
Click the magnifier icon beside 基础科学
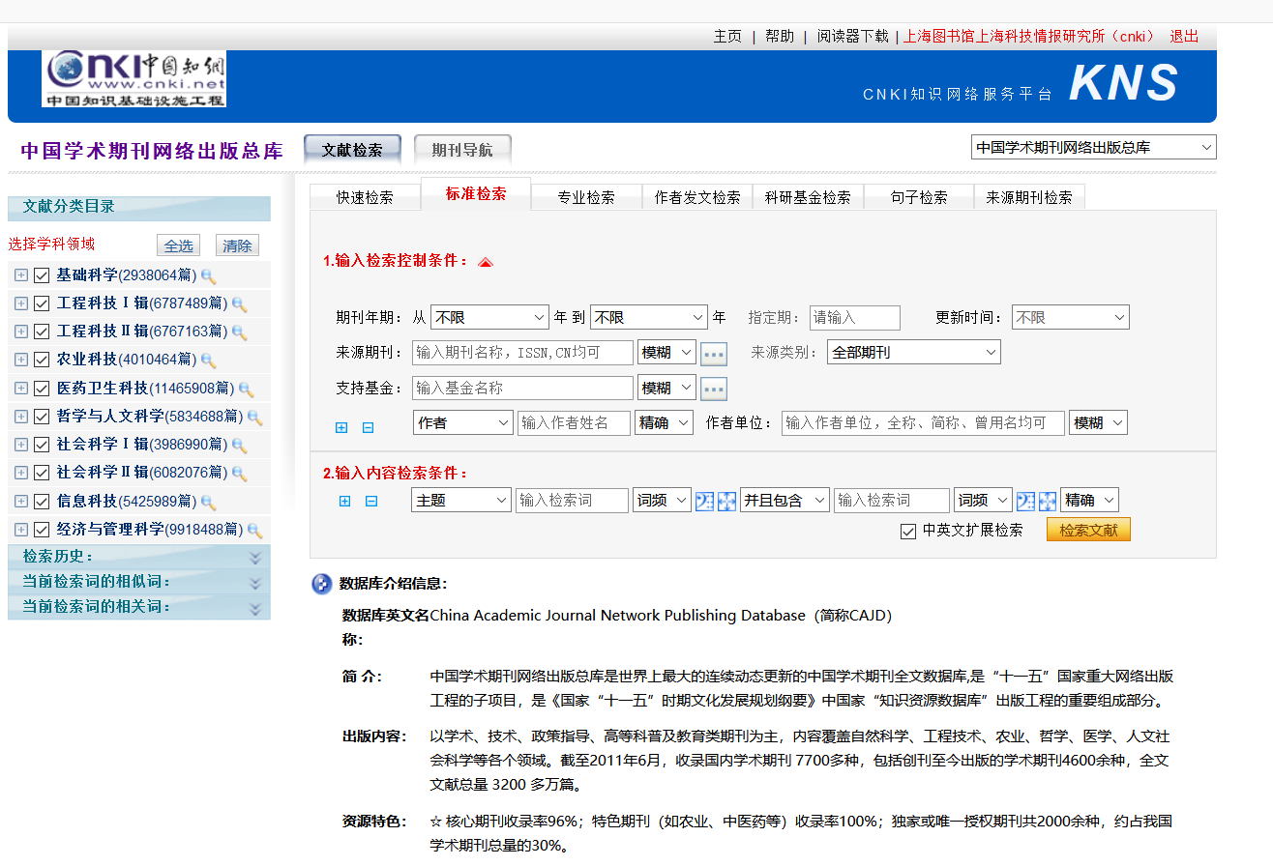point(208,276)
